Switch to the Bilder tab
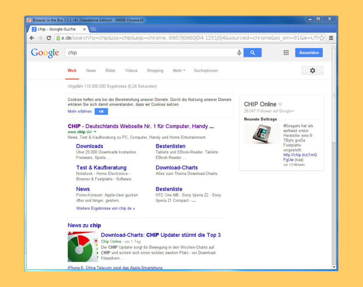The image size is (363, 287). 110,70
